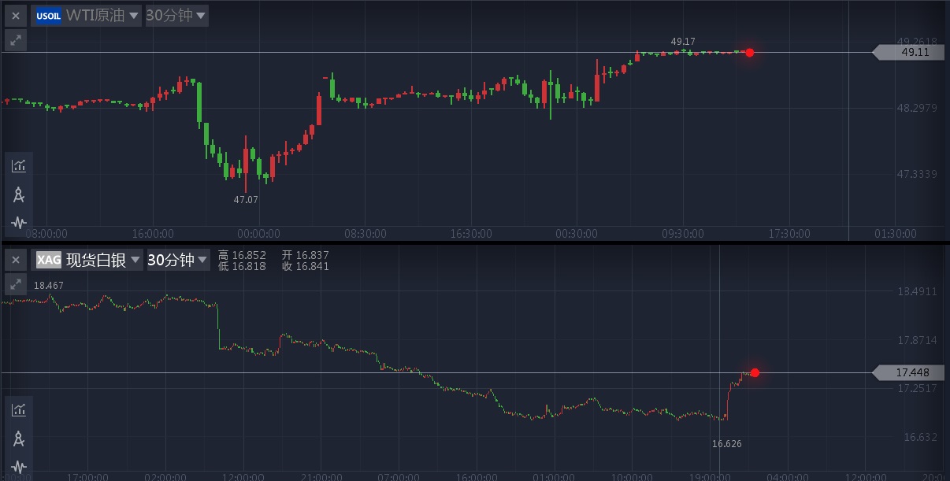Select drawing compass tool on silver chart
The width and height of the screenshot is (950, 481).
(x=19, y=438)
